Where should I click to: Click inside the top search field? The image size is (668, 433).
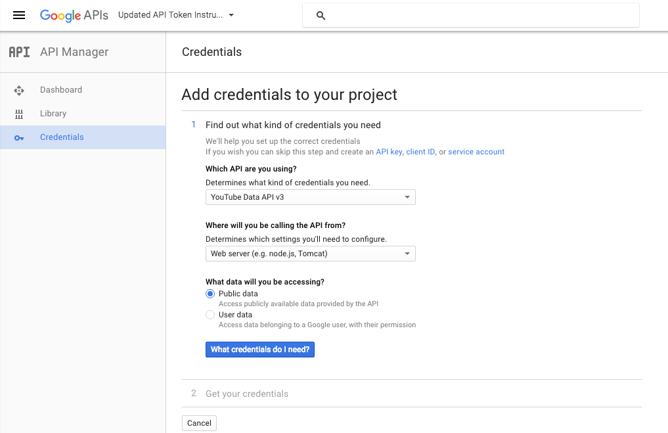click(481, 16)
